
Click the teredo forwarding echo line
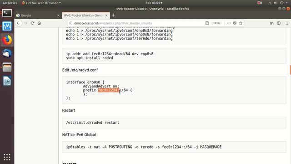(x=119, y=38)
